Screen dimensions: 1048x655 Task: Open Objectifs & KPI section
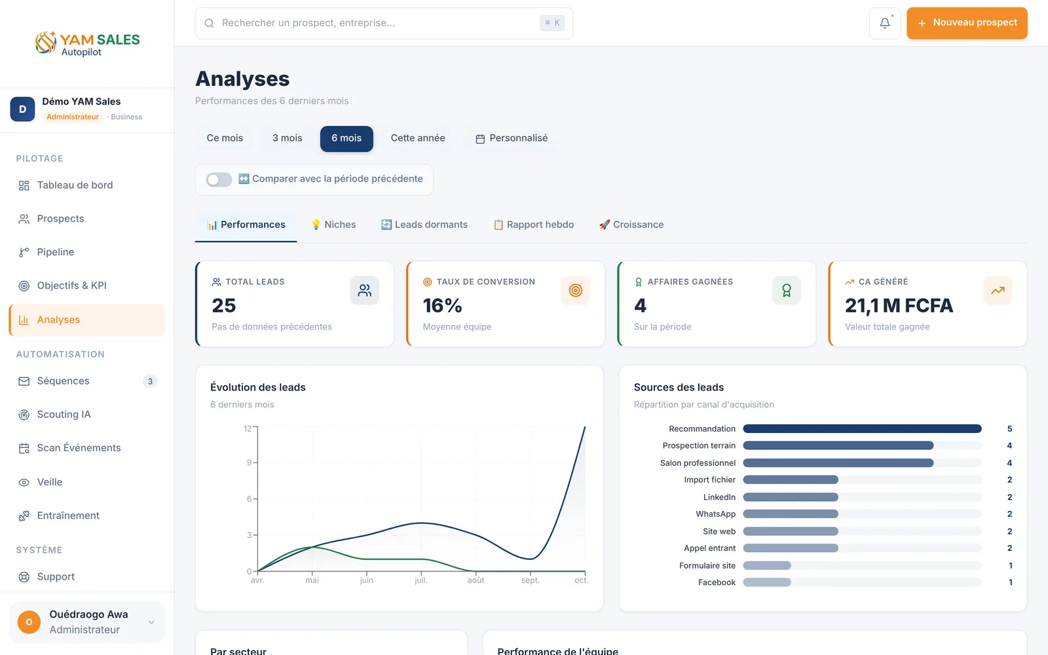(x=87, y=286)
